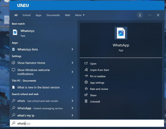Viewport: 166px width, 129px height.
Task: Click the Open action icon
Action: 86,63
